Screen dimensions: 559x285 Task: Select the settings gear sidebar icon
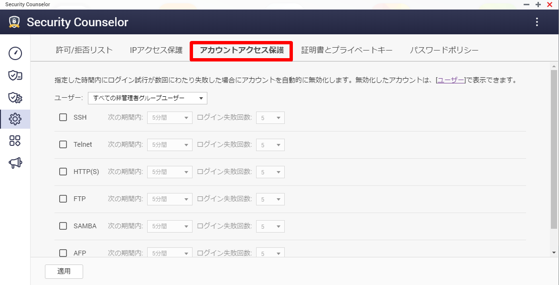click(x=15, y=119)
